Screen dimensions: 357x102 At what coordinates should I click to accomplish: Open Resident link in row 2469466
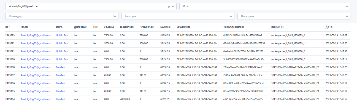click(x=61, y=83)
